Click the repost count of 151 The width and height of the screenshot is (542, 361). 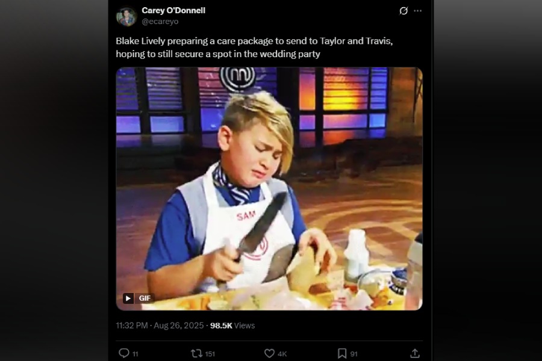click(210, 354)
